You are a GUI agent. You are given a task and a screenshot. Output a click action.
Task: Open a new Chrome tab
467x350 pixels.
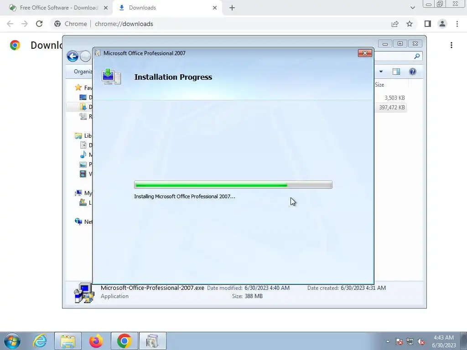(232, 8)
